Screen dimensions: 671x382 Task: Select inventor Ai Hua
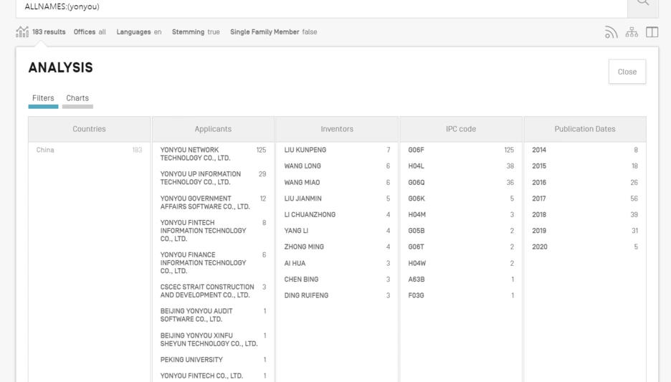[x=337, y=264]
